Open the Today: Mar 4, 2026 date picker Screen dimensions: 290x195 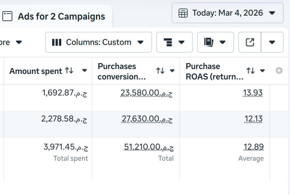click(x=227, y=13)
